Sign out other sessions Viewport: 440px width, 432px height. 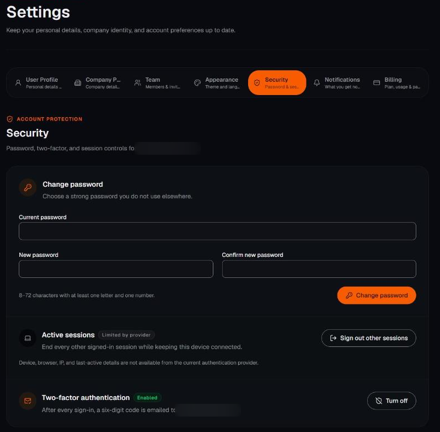pos(369,338)
